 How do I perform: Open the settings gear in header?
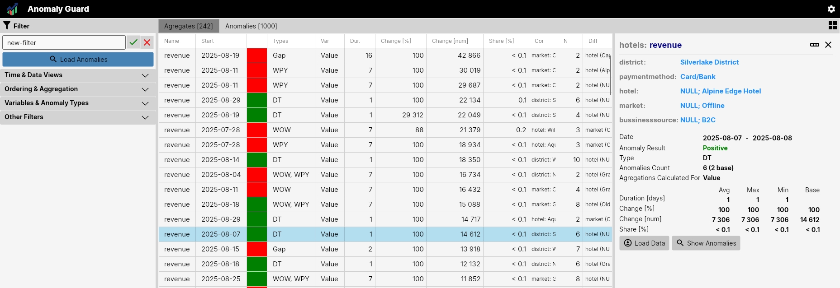831,9
